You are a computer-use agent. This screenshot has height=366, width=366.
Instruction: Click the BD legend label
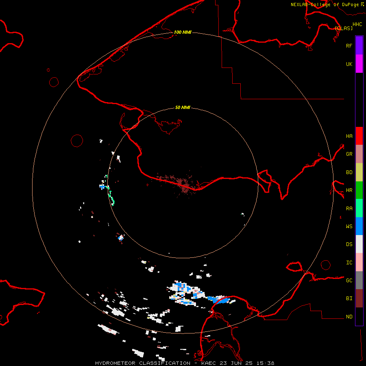tap(349, 172)
